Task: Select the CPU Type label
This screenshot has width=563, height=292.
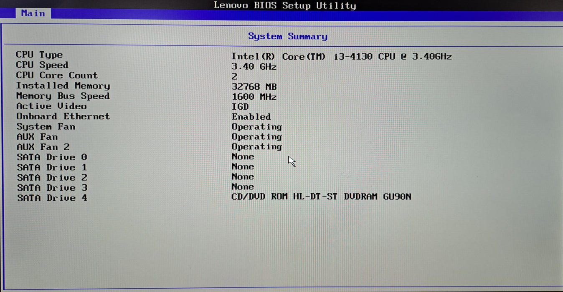Action: [x=39, y=55]
